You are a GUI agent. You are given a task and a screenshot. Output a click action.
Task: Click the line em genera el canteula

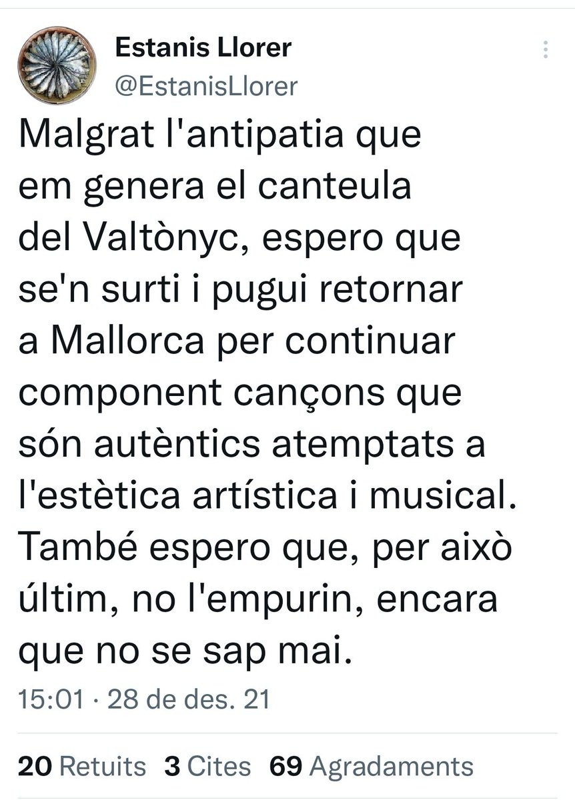215,190
